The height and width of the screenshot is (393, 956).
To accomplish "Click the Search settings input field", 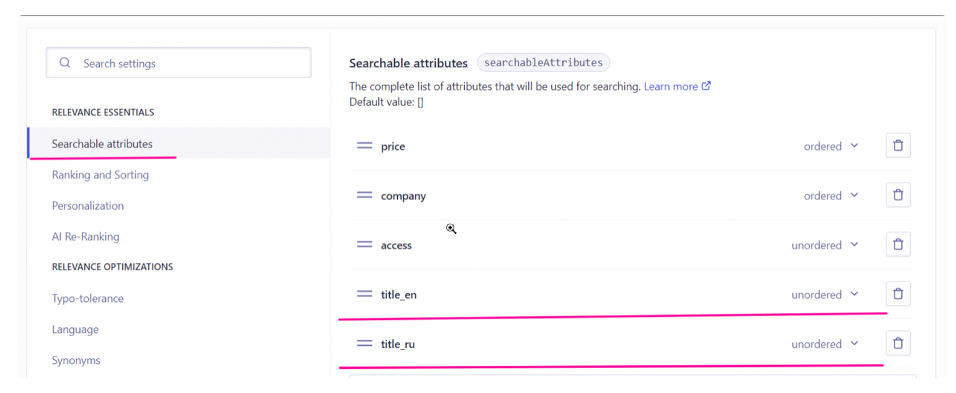I will click(x=179, y=63).
